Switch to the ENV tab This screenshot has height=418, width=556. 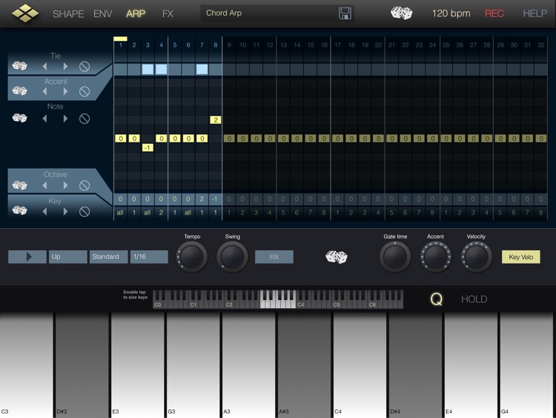pyautogui.click(x=102, y=14)
